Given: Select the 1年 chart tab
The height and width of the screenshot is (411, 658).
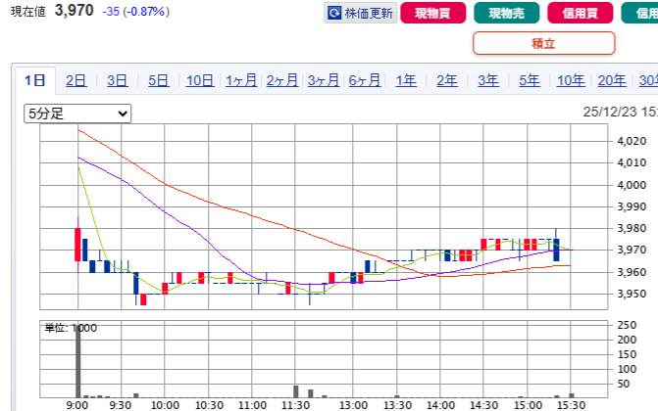Looking at the screenshot, I should [406, 81].
